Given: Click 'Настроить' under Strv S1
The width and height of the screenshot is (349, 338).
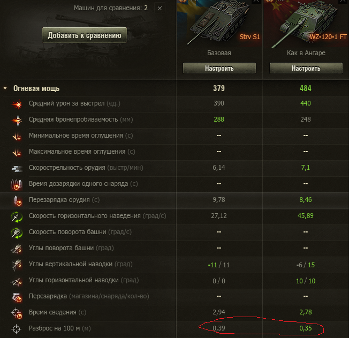Looking at the screenshot, I should click(x=218, y=69).
